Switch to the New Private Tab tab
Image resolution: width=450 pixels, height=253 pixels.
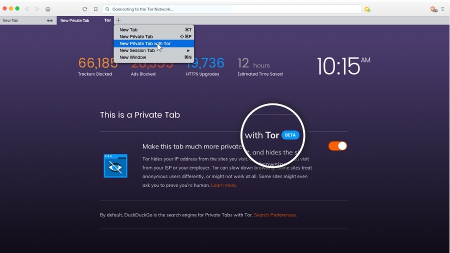[x=85, y=20]
